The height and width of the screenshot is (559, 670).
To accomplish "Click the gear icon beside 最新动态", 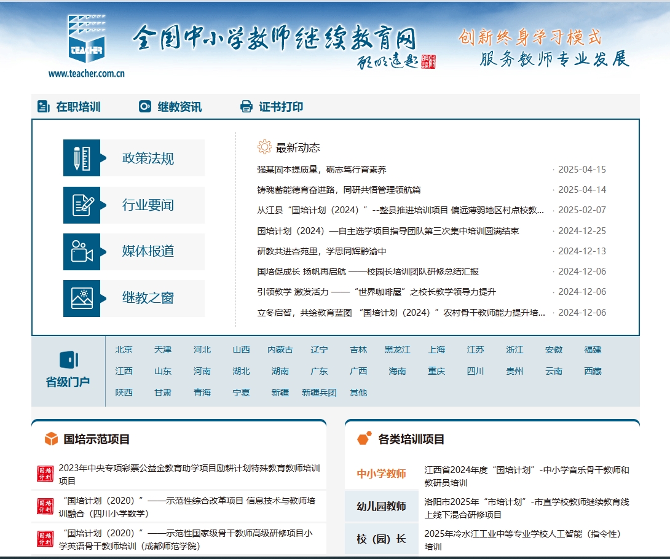I will point(264,147).
